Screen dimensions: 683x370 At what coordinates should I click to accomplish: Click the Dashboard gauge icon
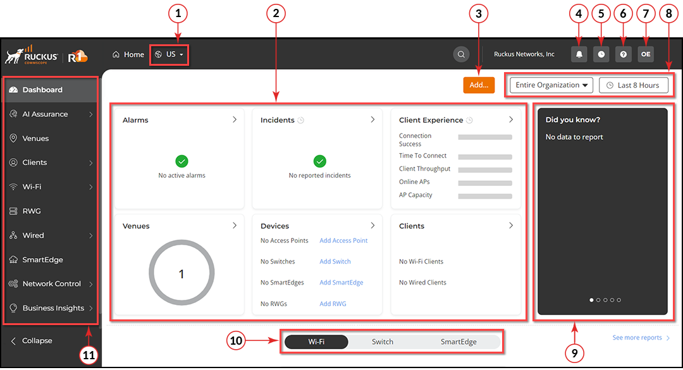(13, 90)
